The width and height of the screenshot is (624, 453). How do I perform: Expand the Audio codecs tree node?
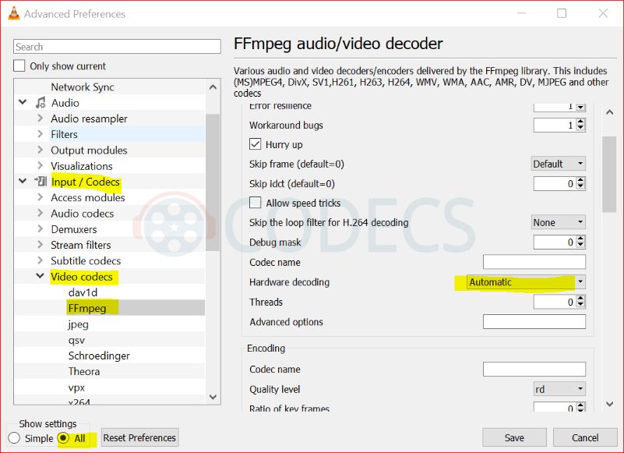[41, 214]
